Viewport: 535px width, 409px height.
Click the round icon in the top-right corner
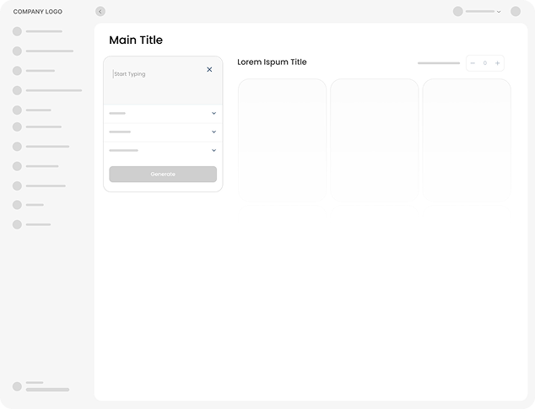pyautogui.click(x=516, y=12)
